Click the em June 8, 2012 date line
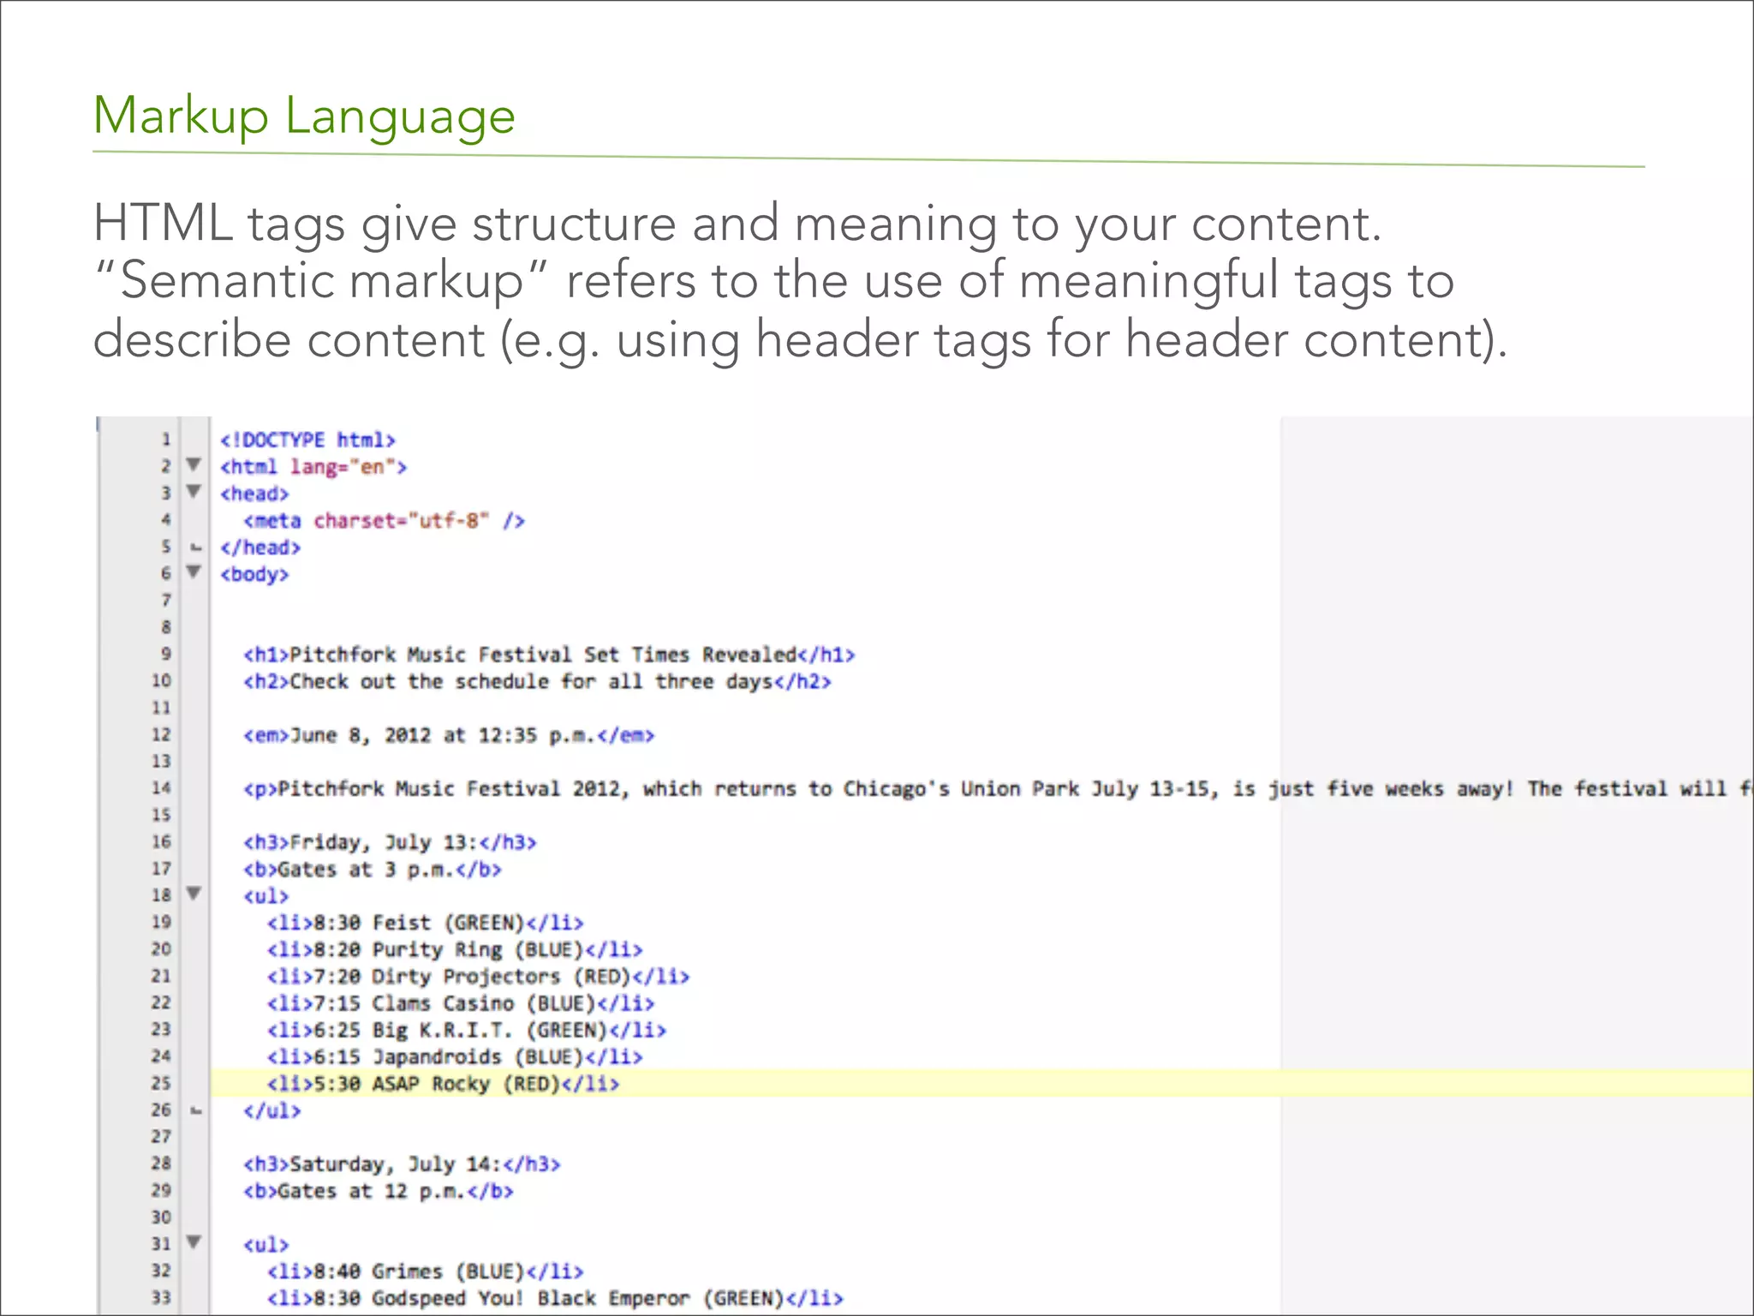Viewport: 1754px width, 1316px height. coord(449,736)
